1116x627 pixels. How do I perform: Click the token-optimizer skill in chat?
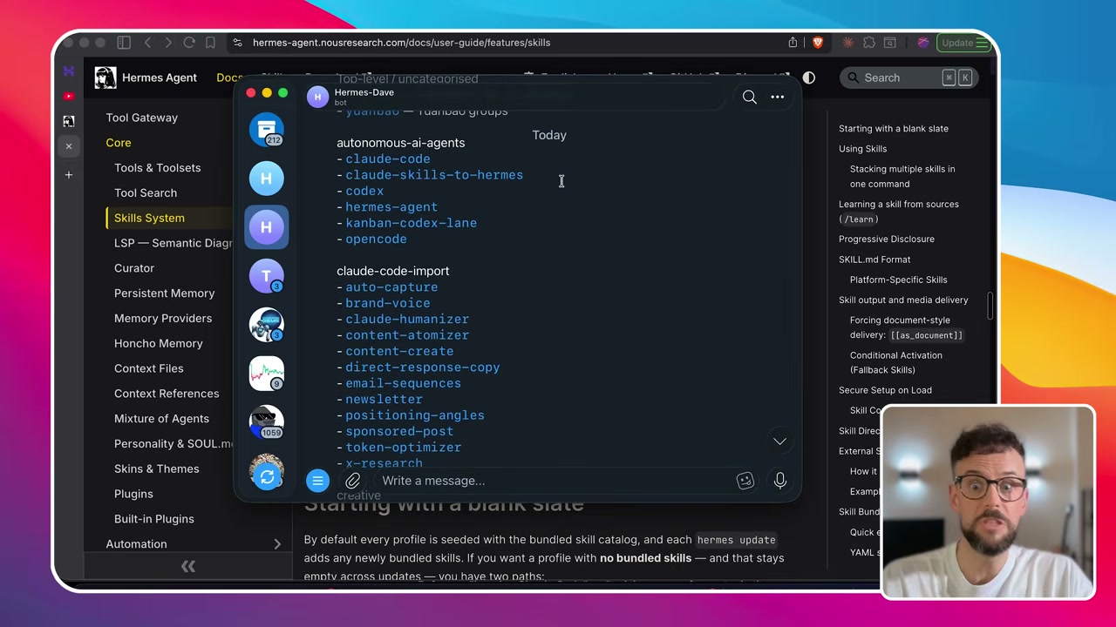point(404,448)
